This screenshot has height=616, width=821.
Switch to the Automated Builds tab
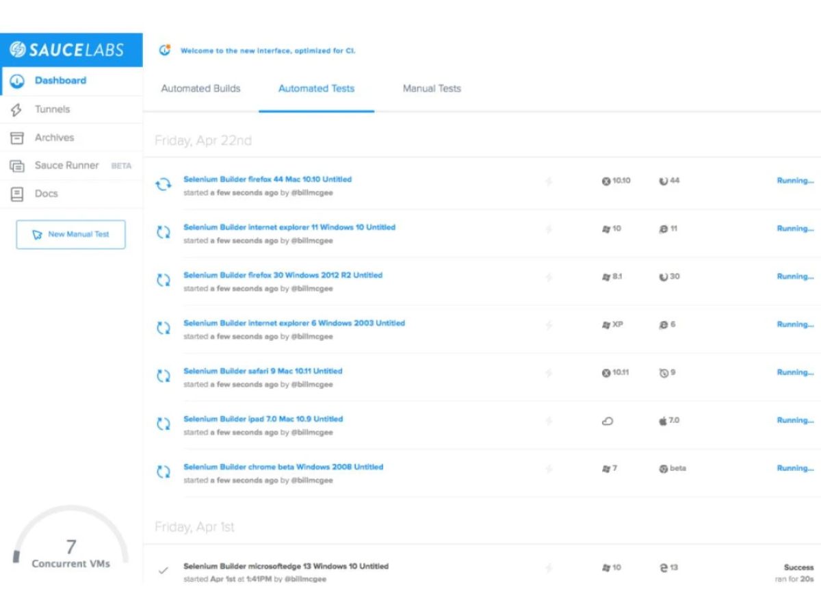[201, 88]
